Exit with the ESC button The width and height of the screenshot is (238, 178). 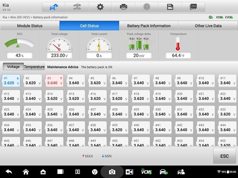(225, 156)
